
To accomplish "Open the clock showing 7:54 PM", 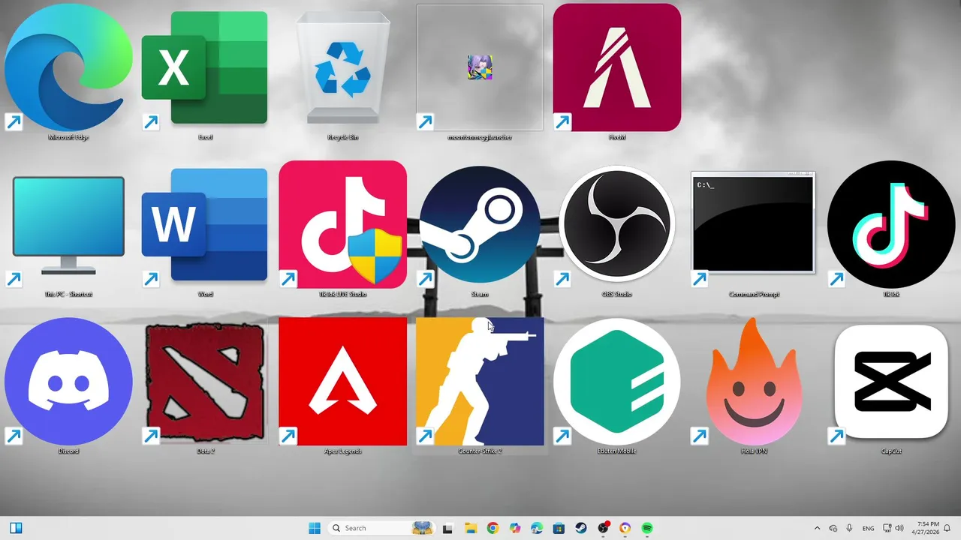I will pyautogui.click(x=927, y=528).
